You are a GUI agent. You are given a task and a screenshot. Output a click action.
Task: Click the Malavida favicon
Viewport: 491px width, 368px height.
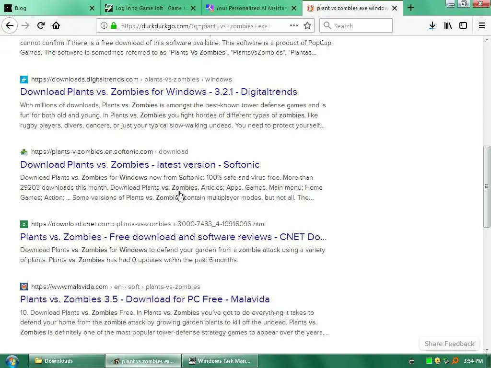click(24, 287)
